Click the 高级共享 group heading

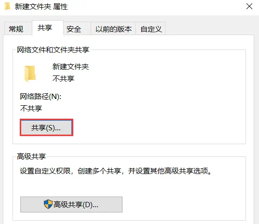click(31, 156)
